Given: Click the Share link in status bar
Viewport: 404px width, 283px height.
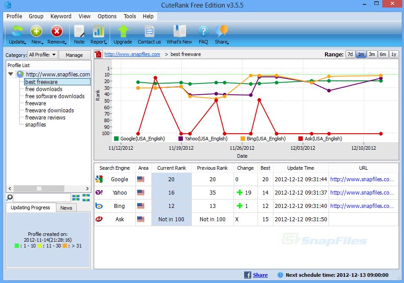Looking at the screenshot, I should click(260, 275).
